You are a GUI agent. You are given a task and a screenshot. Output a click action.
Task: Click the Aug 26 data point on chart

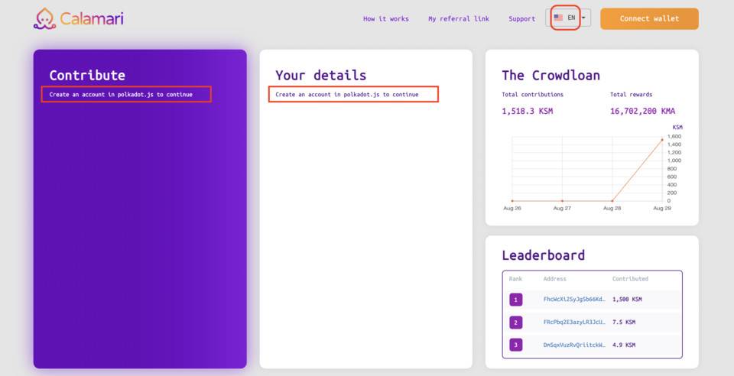[x=512, y=201]
